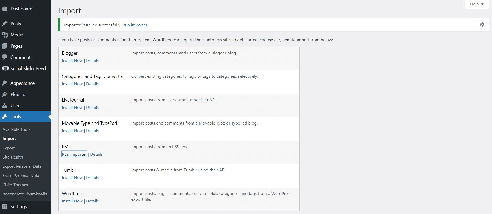Click the Plugins plug icon
Screen dimensions: 492x214
(4, 94)
